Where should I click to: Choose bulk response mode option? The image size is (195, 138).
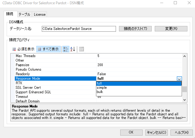139,92
